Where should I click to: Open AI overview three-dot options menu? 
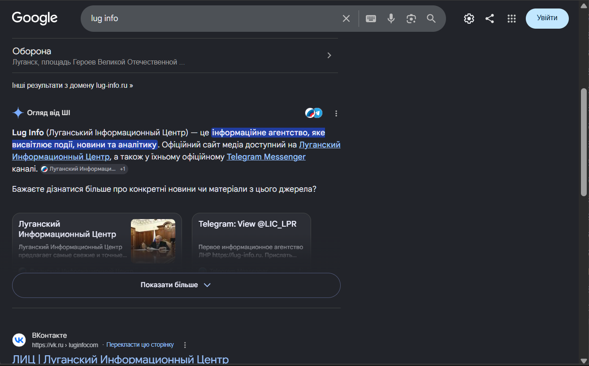[x=336, y=113]
